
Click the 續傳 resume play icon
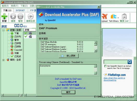[13, 17]
